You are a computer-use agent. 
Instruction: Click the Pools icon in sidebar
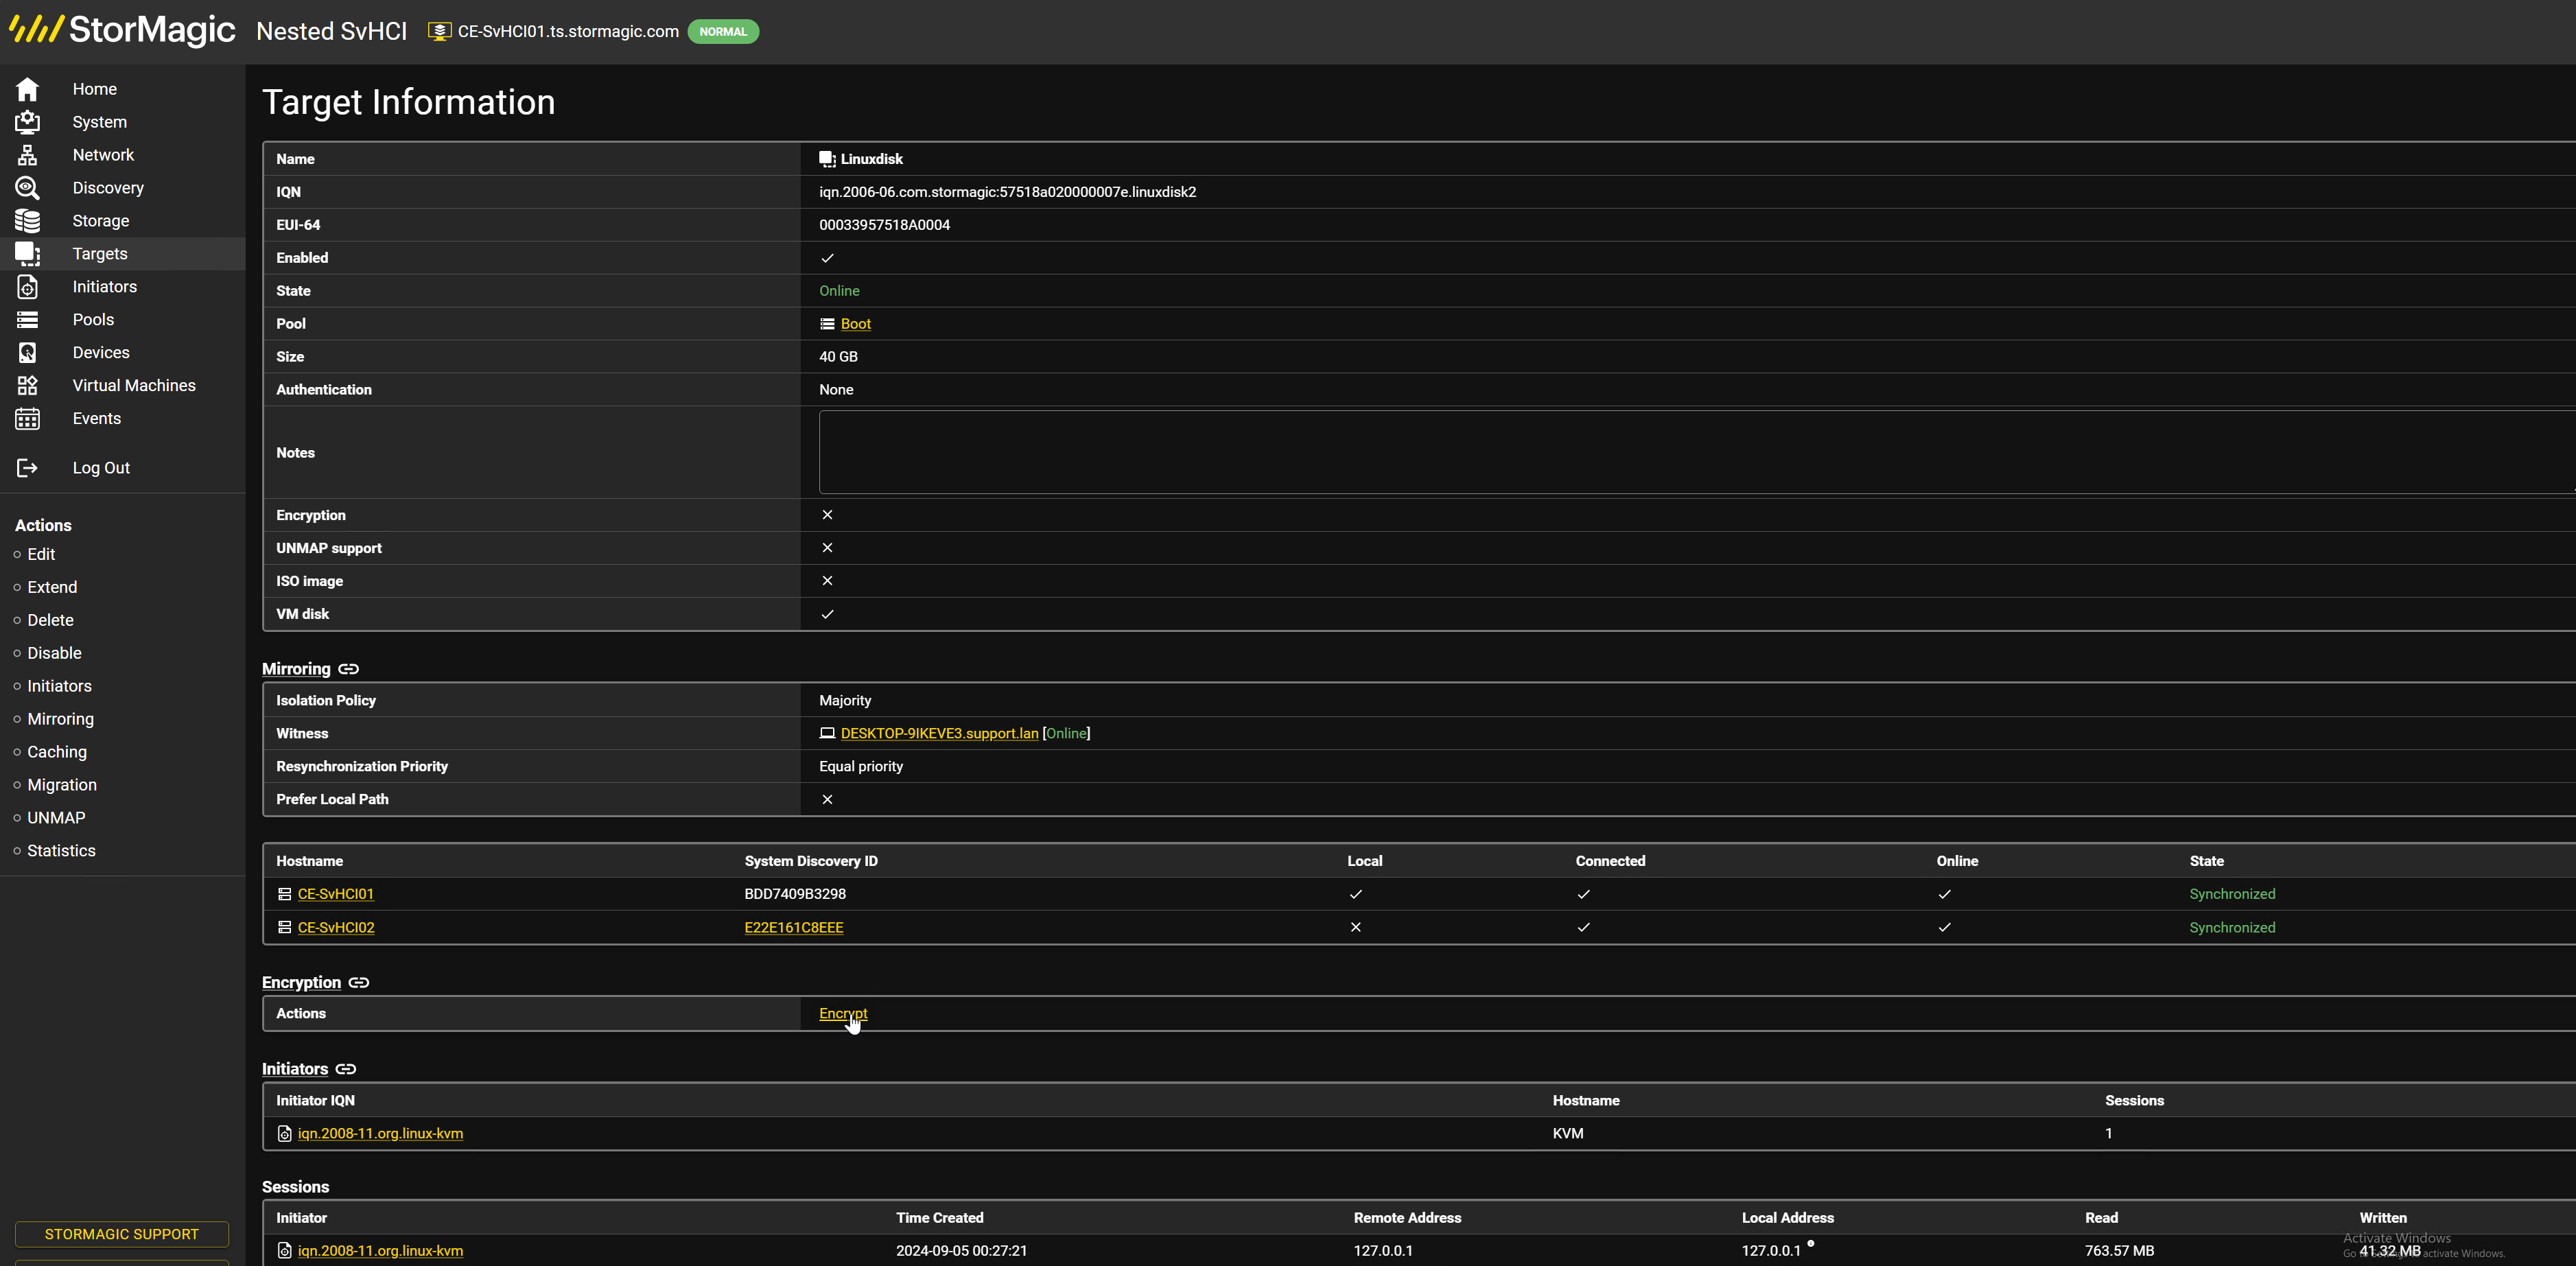[x=27, y=320]
